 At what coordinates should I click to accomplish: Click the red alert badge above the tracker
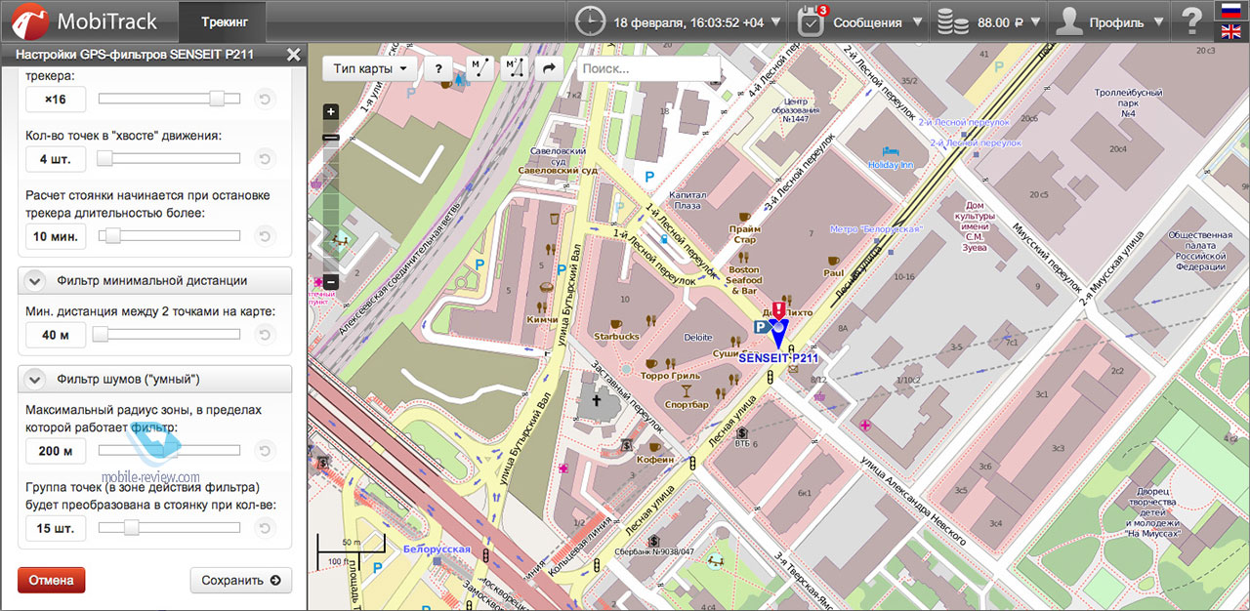(x=778, y=309)
